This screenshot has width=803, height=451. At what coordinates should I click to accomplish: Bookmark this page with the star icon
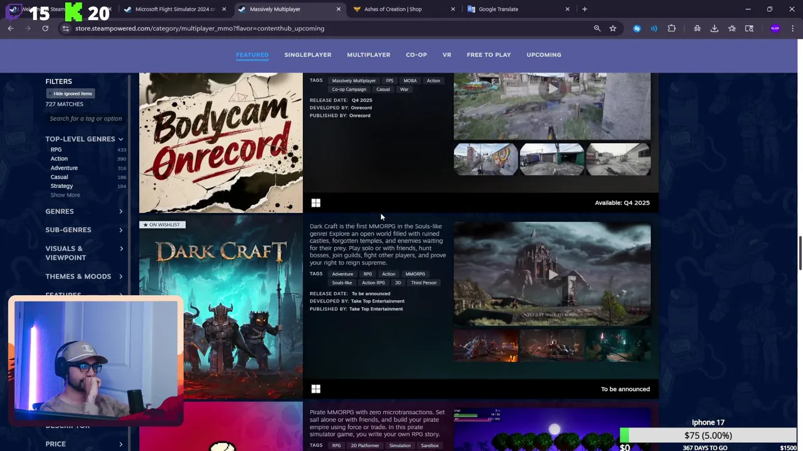613,28
